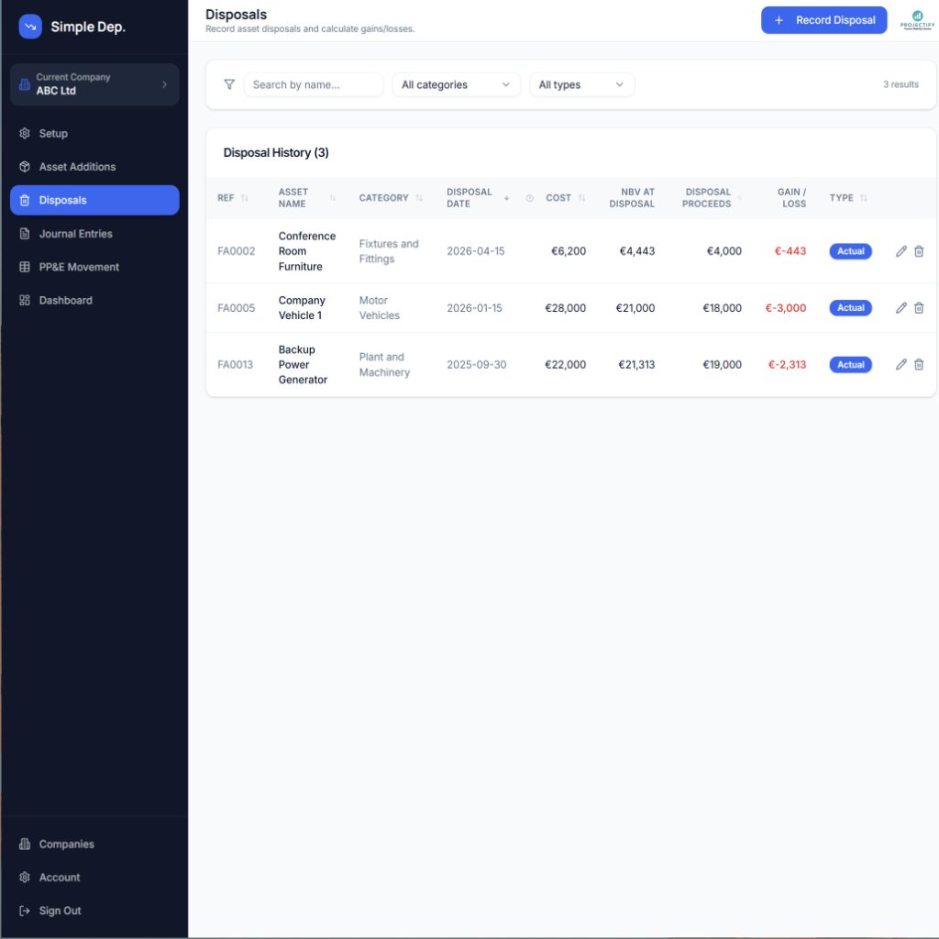The width and height of the screenshot is (939, 939).
Task: Delete the Company Vehicle 1 disposal
Action: 919,308
